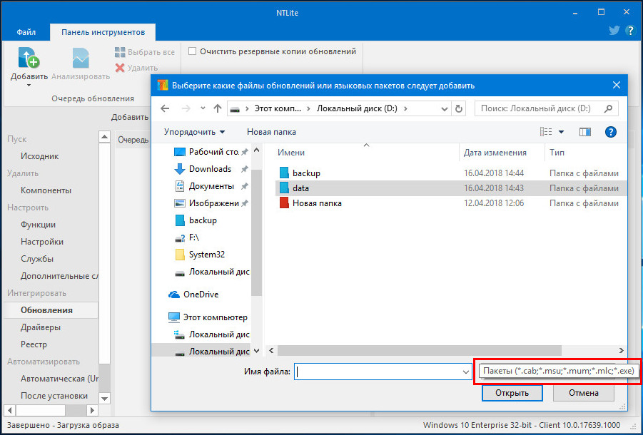The width and height of the screenshot is (643, 435).
Task: Select the backup quick access folder
Action: pos(196,220)
